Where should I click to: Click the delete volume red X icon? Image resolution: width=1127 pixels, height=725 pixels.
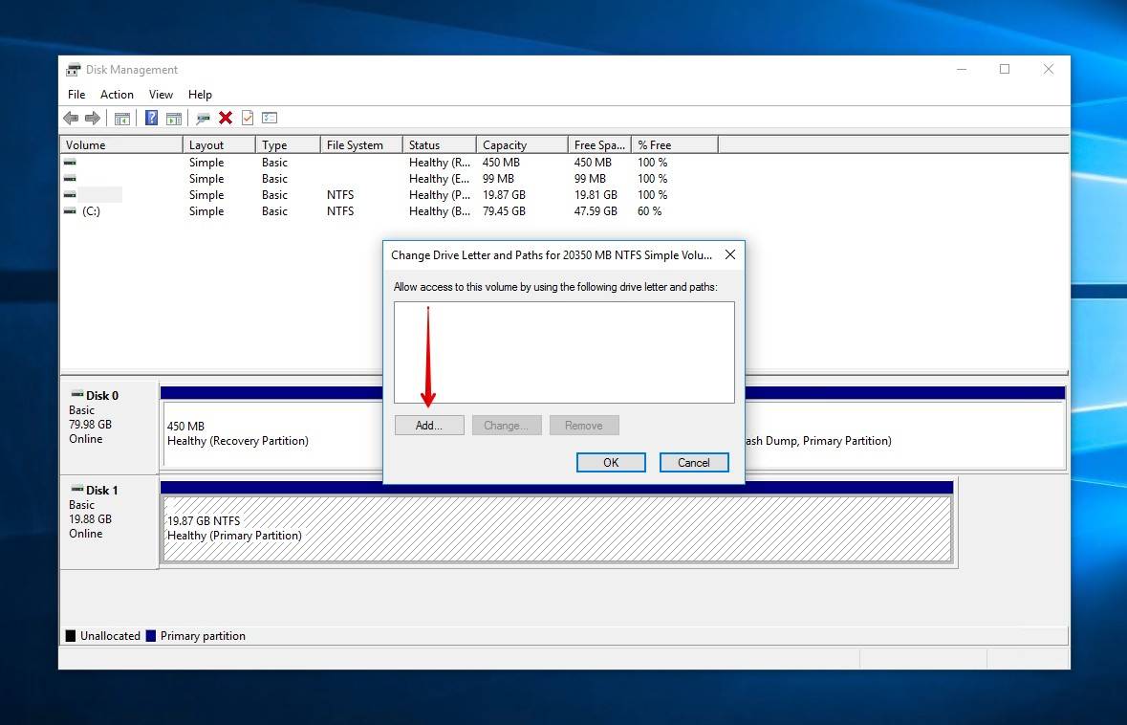(226, 117)
